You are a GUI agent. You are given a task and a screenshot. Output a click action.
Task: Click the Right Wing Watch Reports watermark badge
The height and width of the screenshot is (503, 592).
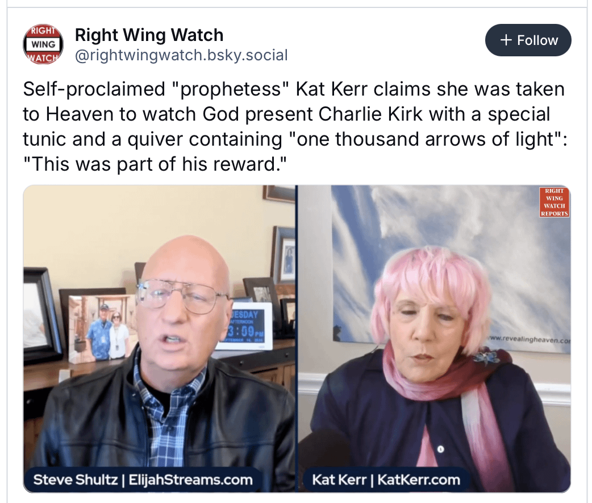coord(554,202)
